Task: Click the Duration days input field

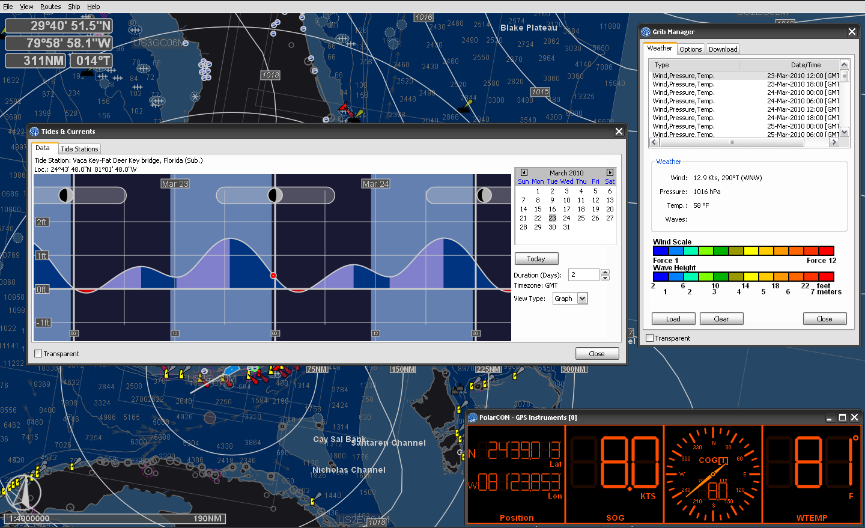Action: (583, 275)
